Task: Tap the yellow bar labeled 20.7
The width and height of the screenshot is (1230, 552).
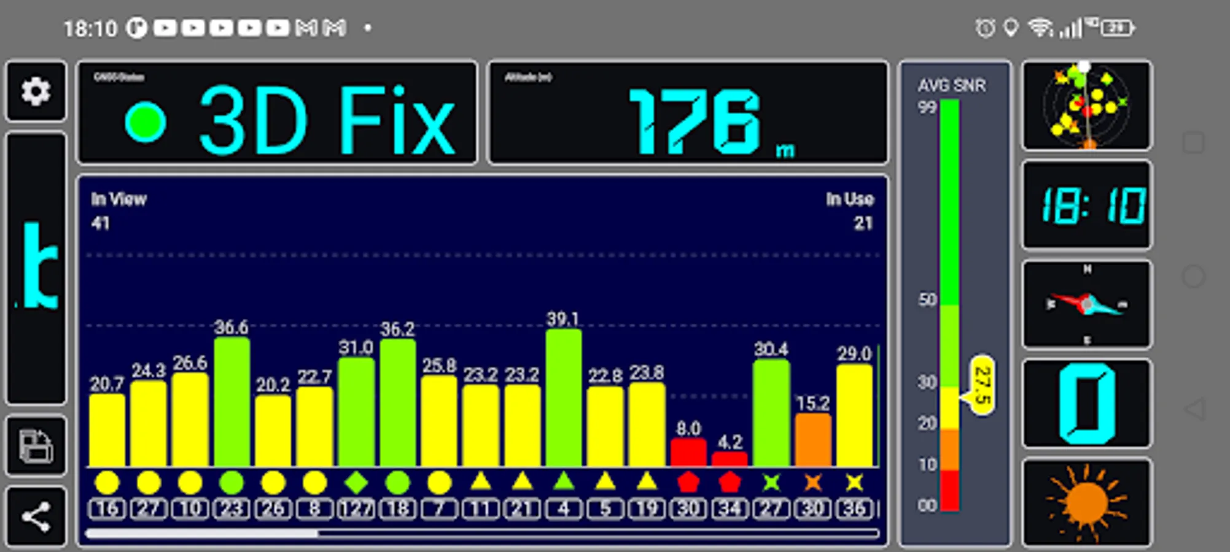Action: pyautogui.click(x=107, y=431)
